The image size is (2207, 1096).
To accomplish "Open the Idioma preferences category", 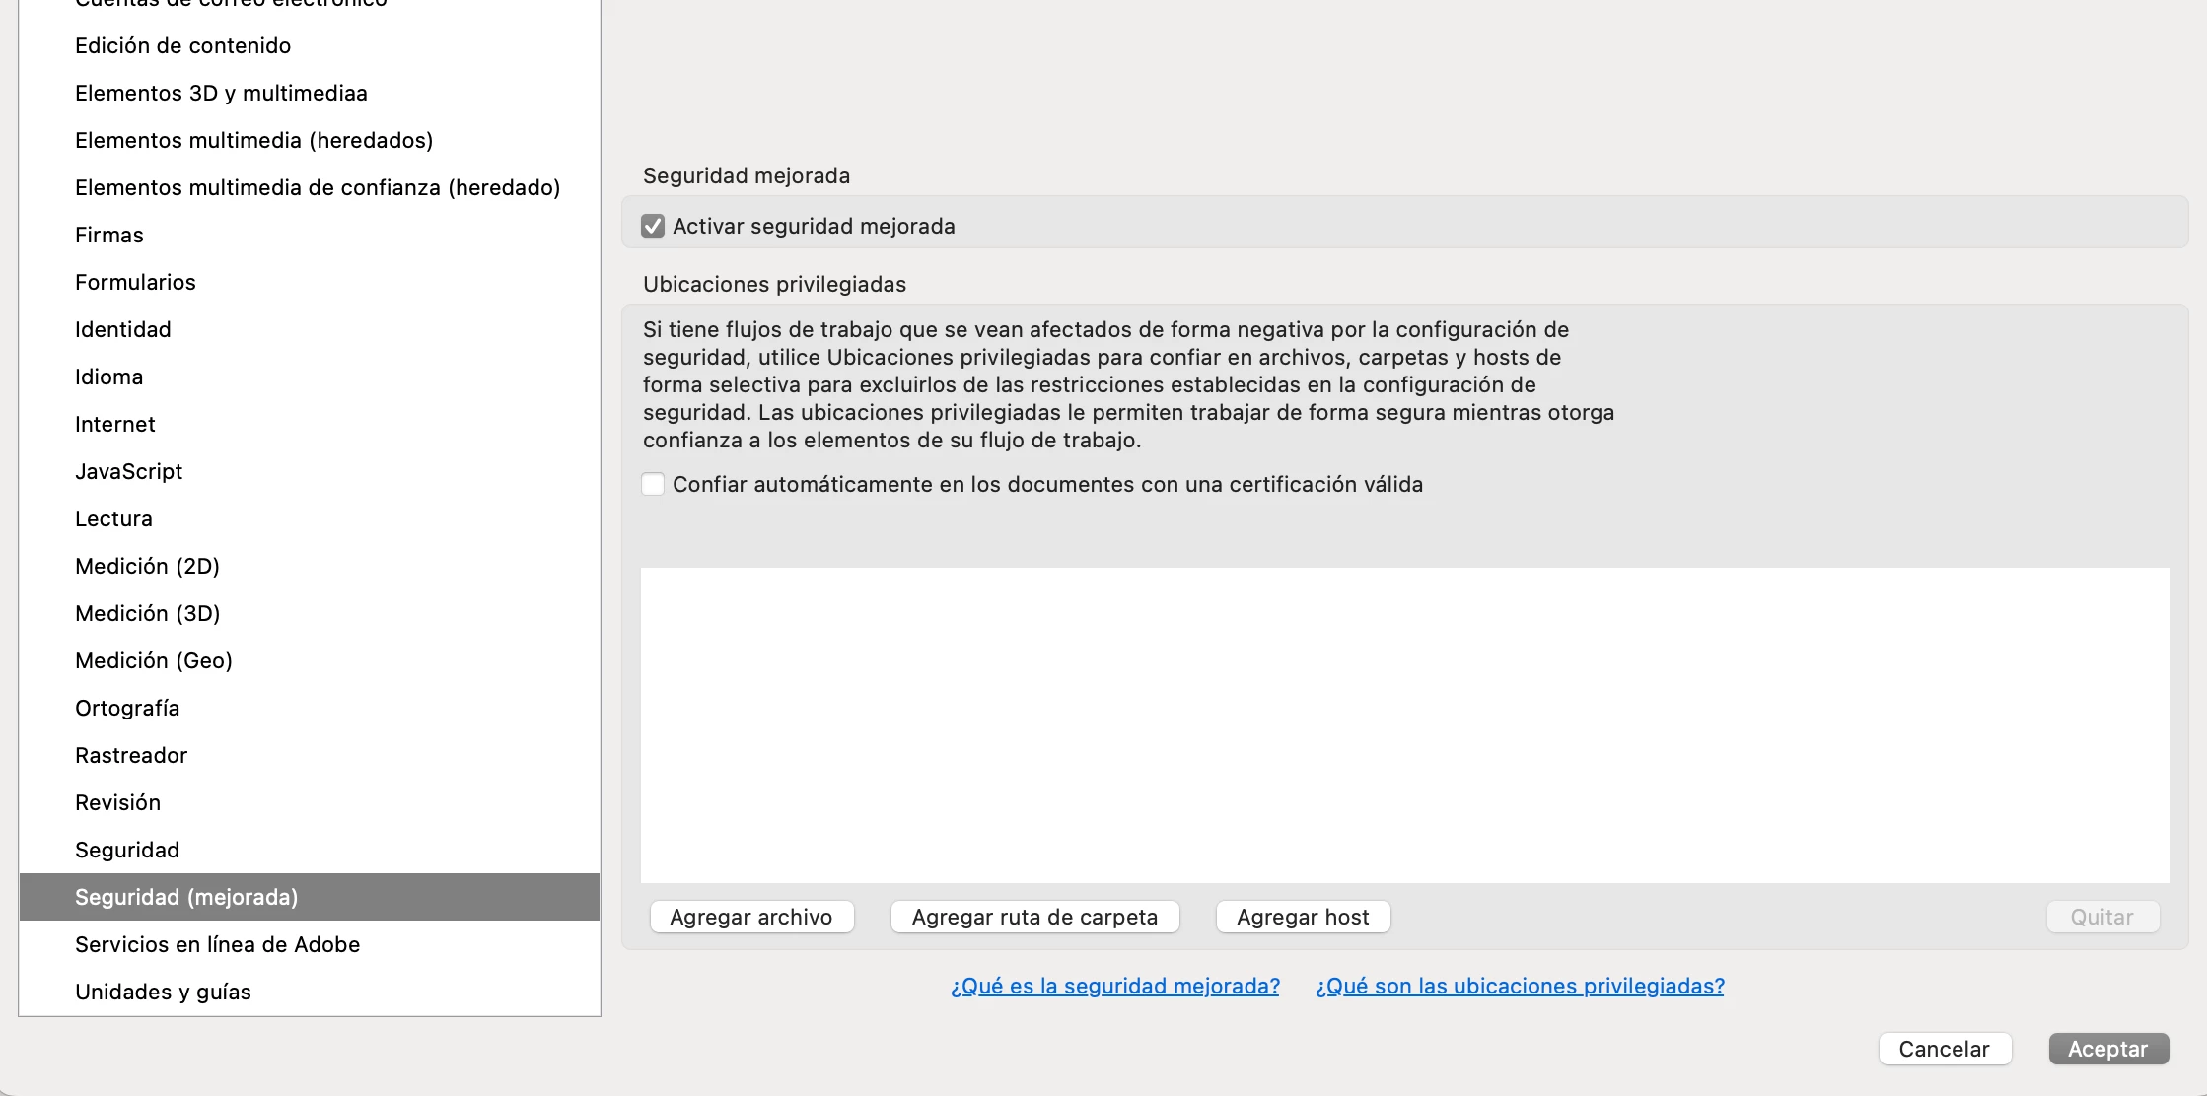I will tap(108, 377).
